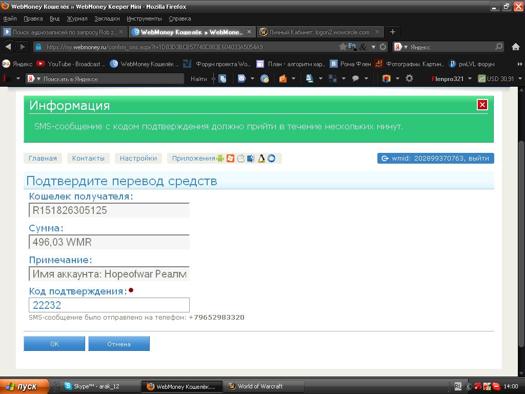This screenshot has height=394, width=525.
Task: Switch to Личный Кабинет wowcircle tab
Action: pos(320,32)
